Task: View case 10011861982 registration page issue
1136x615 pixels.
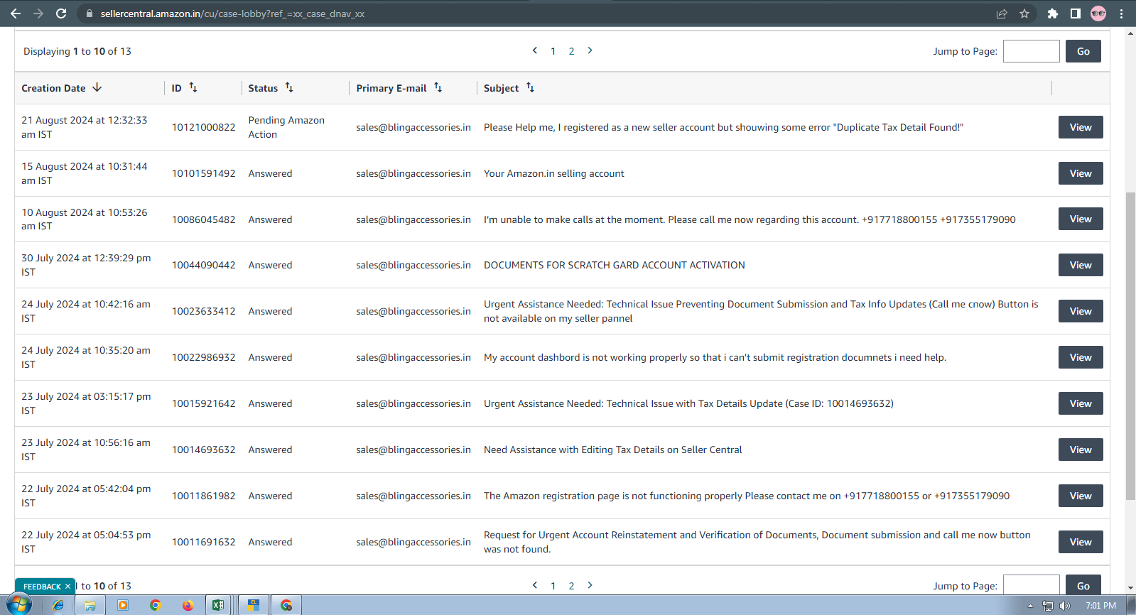Action: pyautogui.click(x=1081, y=496)
